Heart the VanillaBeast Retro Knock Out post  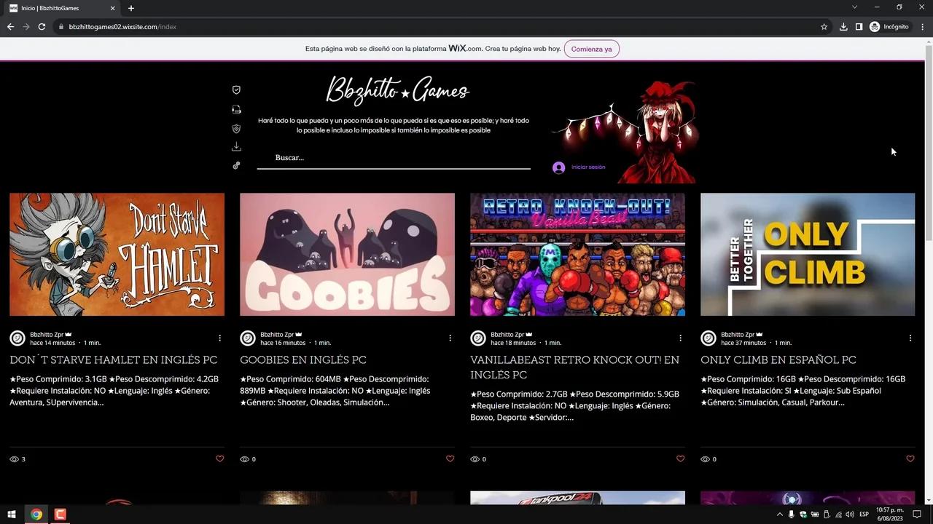(680, 458)
